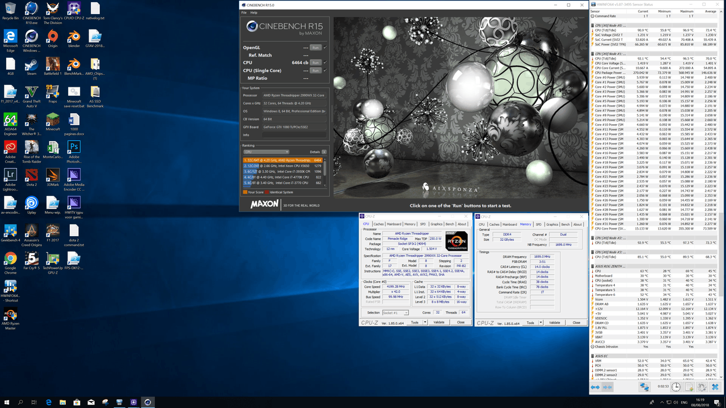Click HWiNFO remote network computers icon
Screen dimensions: 726x408
[x=645, y=387]
